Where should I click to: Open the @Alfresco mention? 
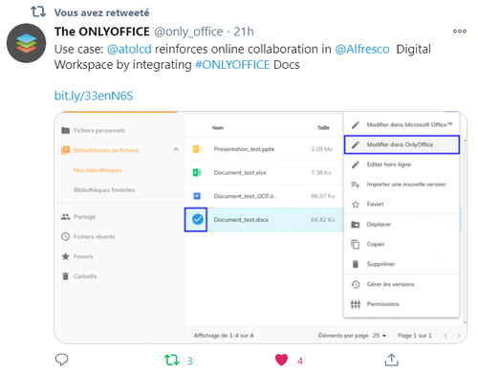(x=362, y=49)
